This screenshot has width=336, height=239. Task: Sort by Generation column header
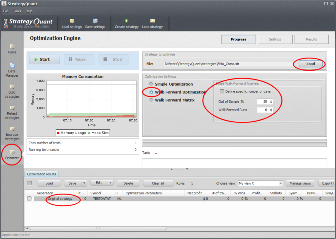[x=45, y=193]
